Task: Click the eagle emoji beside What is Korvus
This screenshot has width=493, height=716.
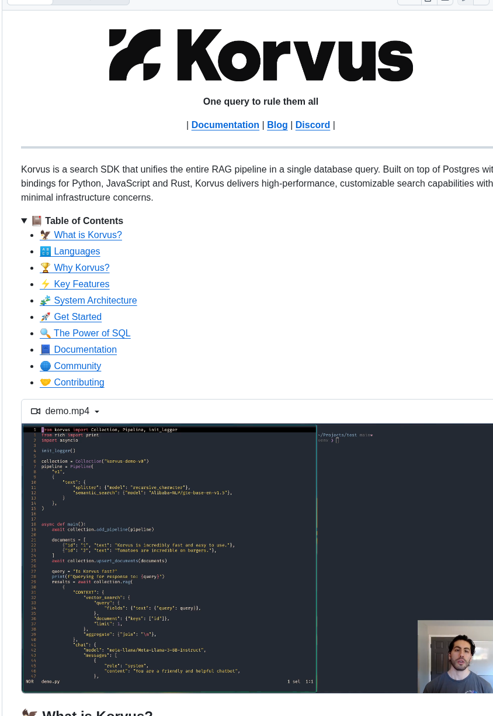Action: [x=46, y=235]
